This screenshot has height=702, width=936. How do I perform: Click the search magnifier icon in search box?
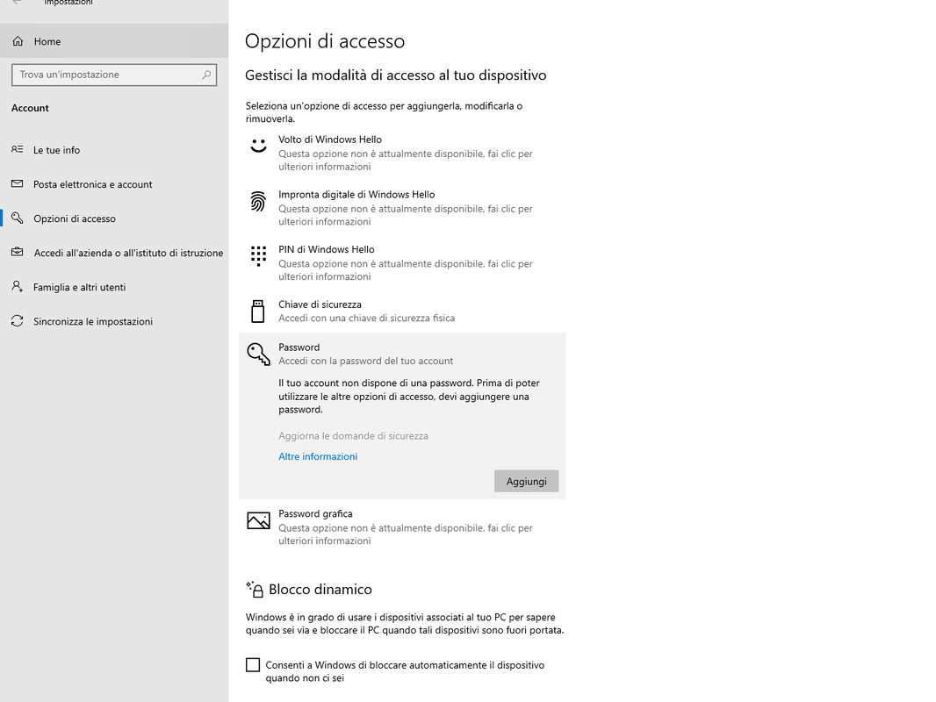point(206,75)
